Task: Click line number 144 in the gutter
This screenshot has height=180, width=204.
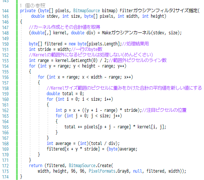Action: point(5,11)
